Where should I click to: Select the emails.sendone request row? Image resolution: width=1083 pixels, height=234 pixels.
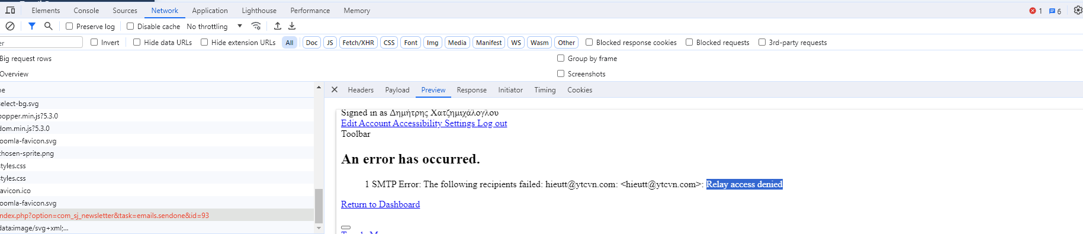click(x=157, y=216)
